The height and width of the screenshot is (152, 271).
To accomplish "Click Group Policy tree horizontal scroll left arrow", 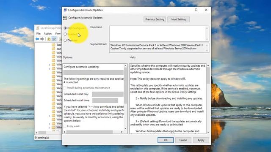I will coord(36,133).
